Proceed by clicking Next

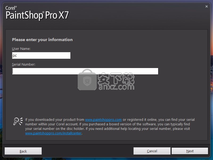tap(190, 151)
